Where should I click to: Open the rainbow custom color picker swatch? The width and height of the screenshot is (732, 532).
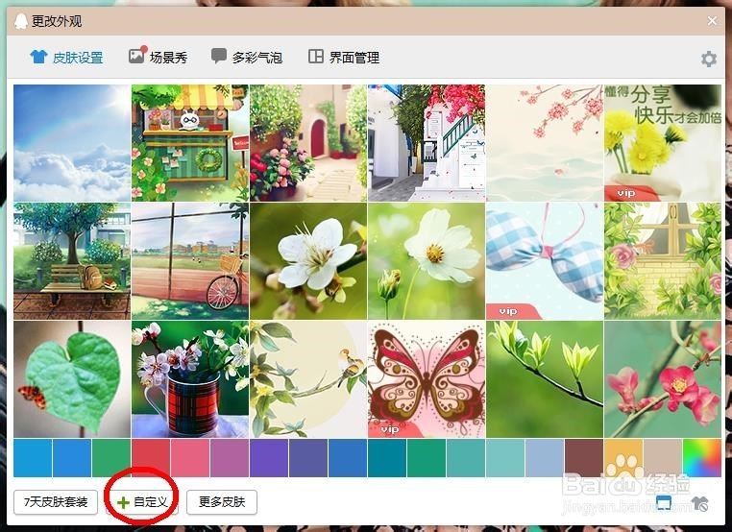[x=701, y=458]
